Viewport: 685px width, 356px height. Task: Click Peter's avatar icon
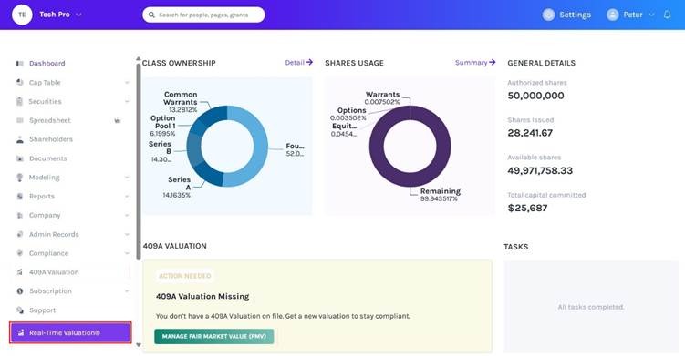pos(612,15)
